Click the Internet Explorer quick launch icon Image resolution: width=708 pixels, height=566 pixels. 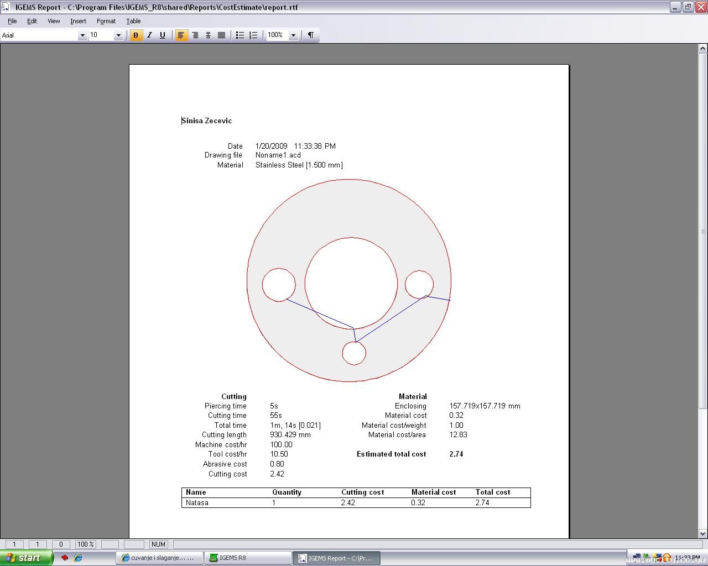point(78,558)
